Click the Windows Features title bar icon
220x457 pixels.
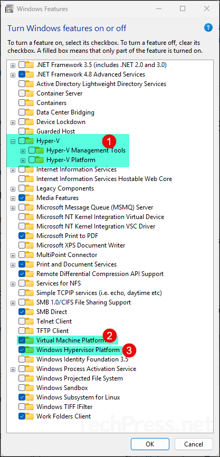[x=9, y=9]
